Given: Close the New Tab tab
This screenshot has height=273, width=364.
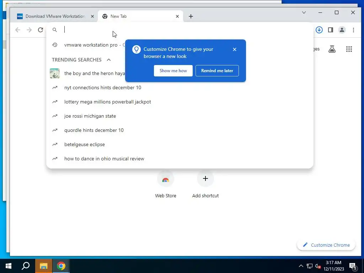Looking at the screenshot, I should point(177,16).
